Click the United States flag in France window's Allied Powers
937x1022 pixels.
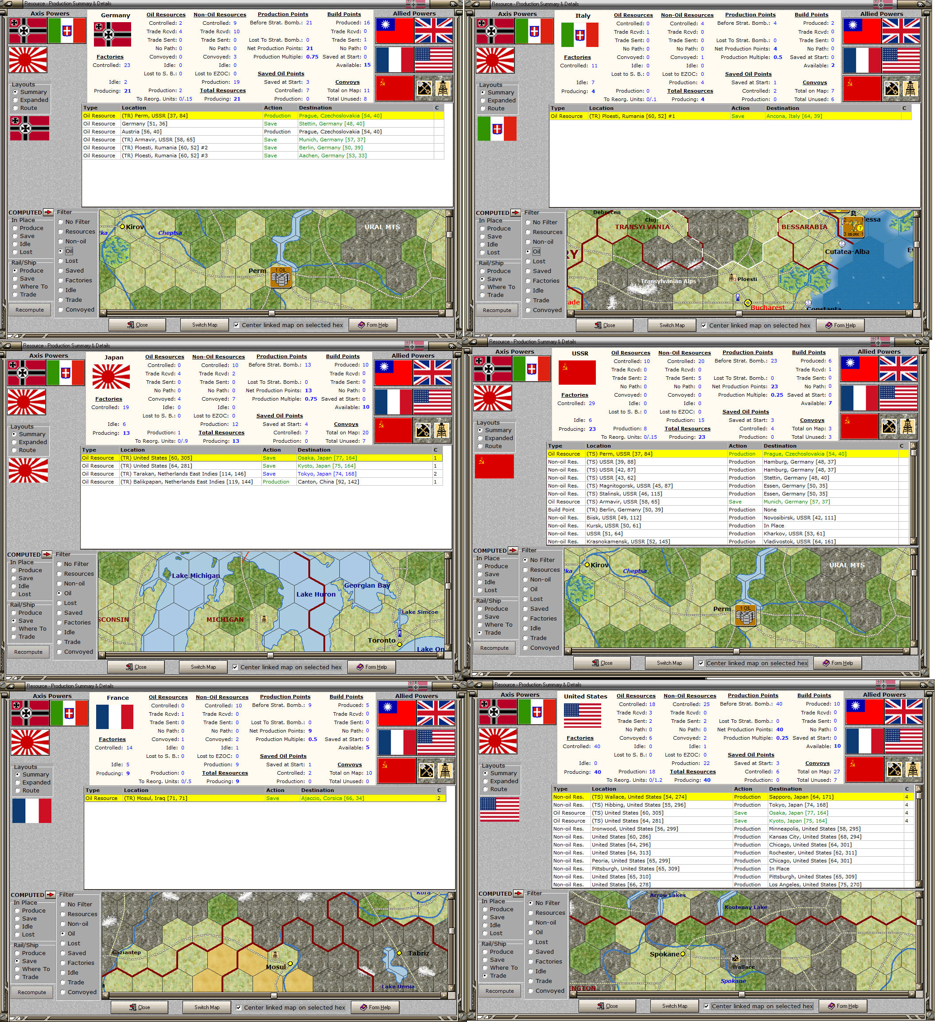pyautogui.click(x=435, y=742)
